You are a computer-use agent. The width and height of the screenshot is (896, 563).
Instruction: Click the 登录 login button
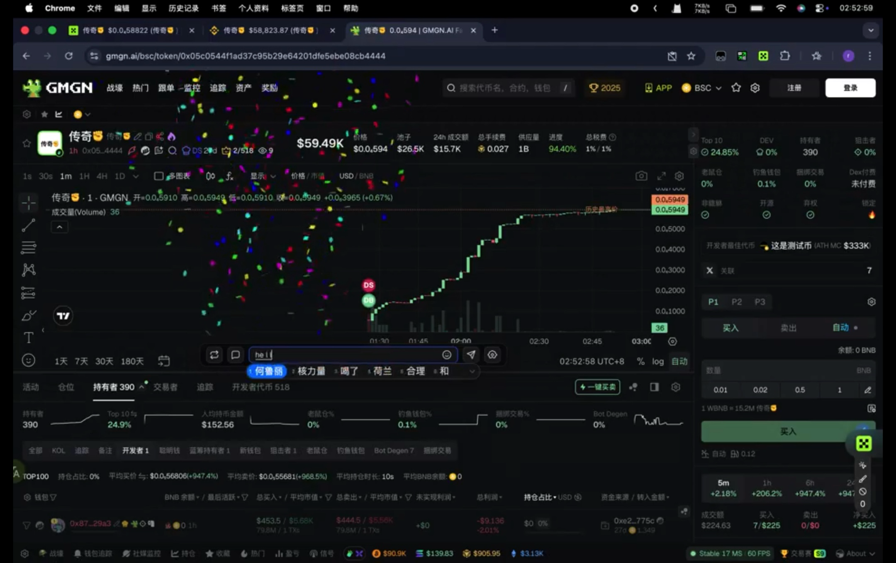point(850,88)
